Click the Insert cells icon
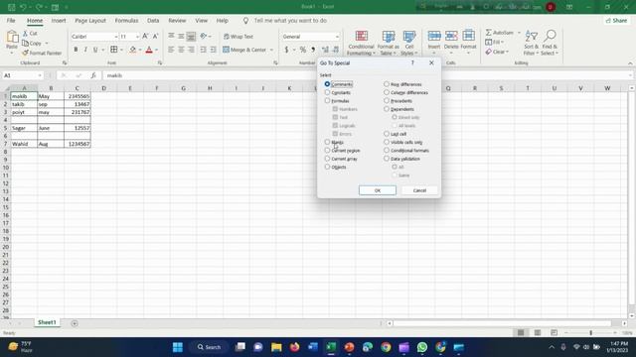636x357 pixels. point(434,36)
